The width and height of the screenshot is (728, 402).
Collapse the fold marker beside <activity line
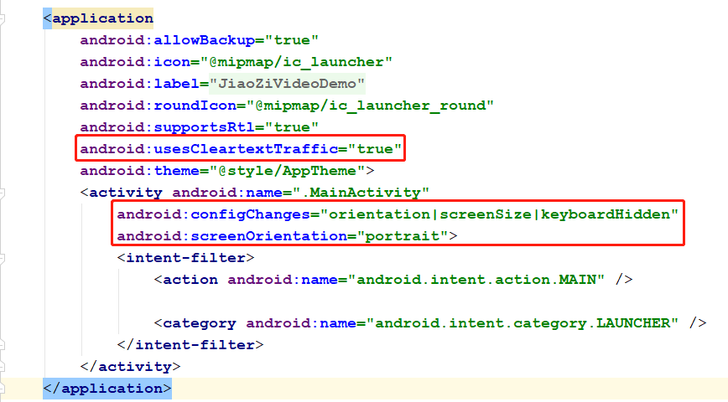click(x=2, y=193)
